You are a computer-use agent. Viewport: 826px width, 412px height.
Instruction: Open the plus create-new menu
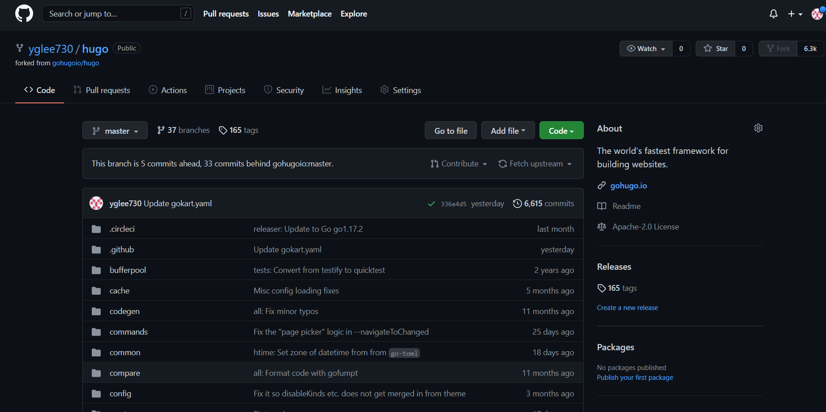(795, 14)
